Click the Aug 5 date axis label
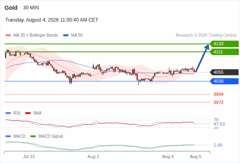 click(196, 156)
